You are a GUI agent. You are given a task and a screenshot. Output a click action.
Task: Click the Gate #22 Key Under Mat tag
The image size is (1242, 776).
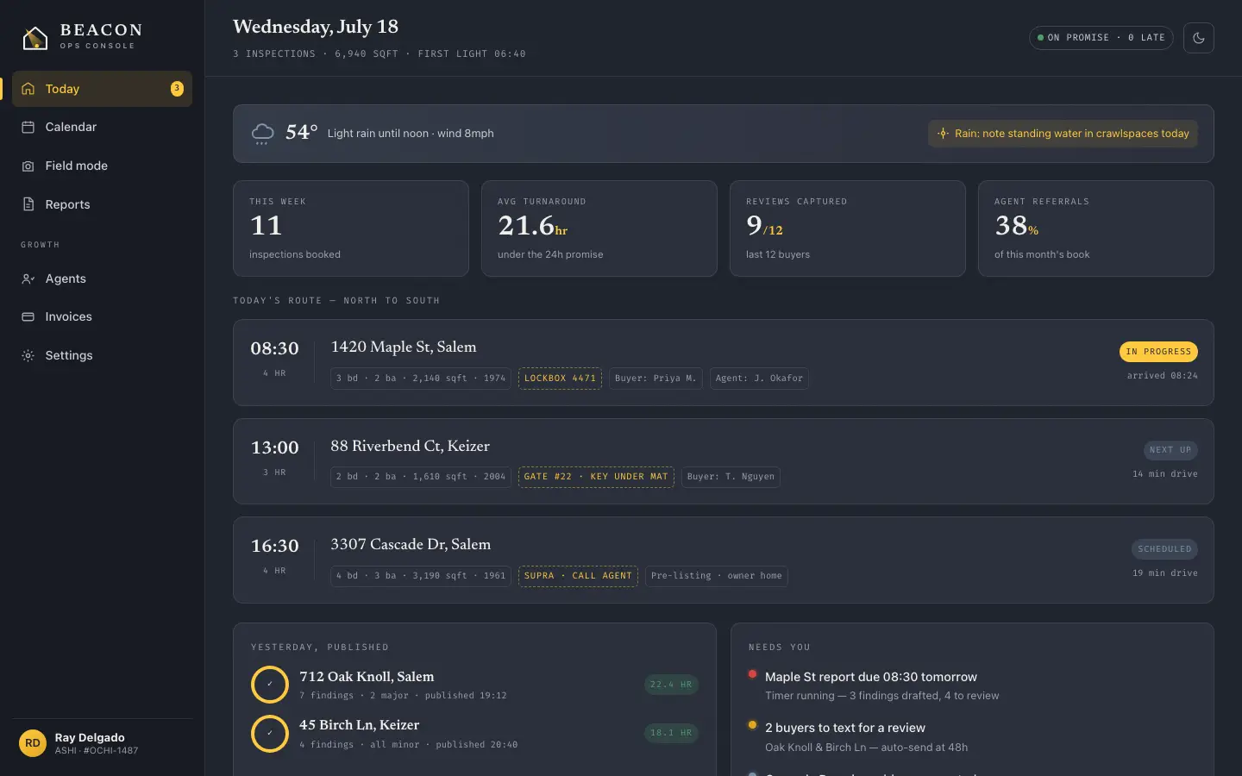click(596, 477)
